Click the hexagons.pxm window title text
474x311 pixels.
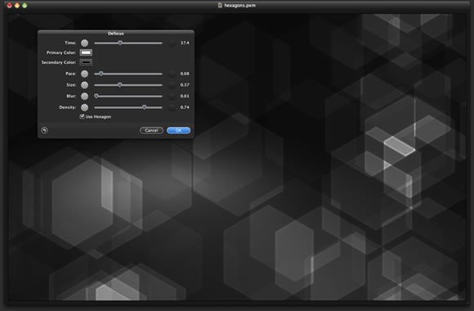pyautogui.click(x=240, y=5)
